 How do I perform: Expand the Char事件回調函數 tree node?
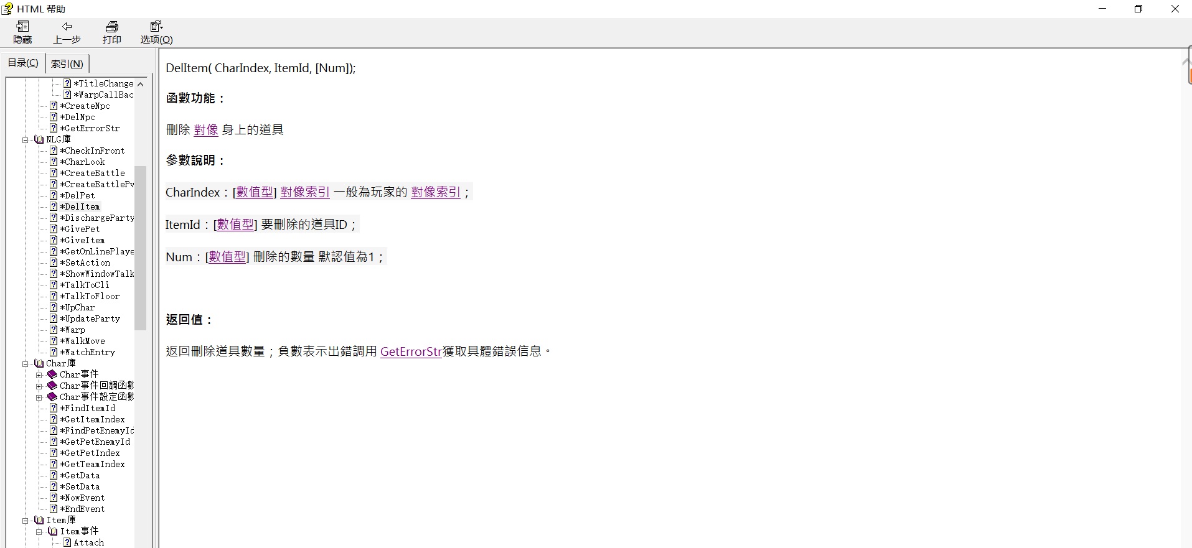point(39,386)
